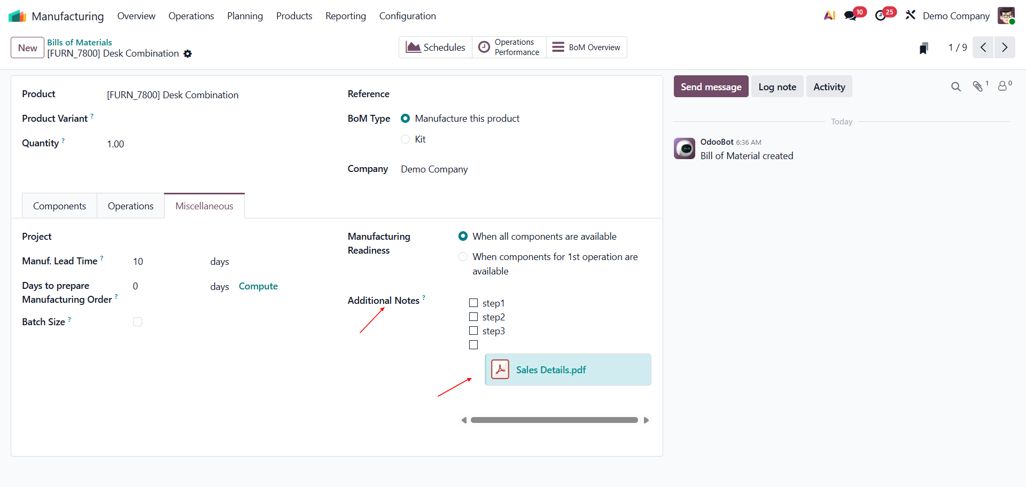Switch to the Components tab
Viewport: 1026px width, 487px height.
59,206
